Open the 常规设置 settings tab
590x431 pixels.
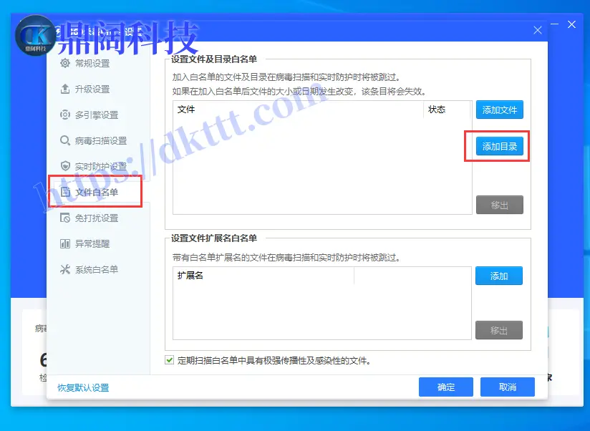coord(92,63)
